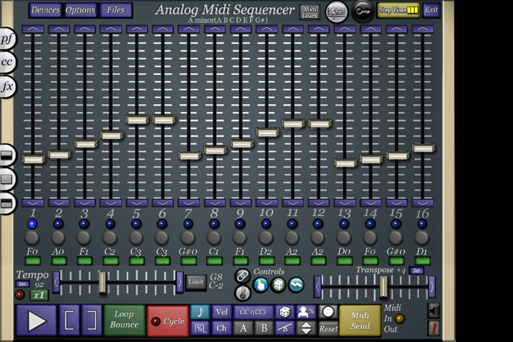Screen dimensions: 513x342
Task: Click the dice randomize icon in Controls
Action: coord(278,285)
